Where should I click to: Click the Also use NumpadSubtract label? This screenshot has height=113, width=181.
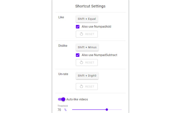99,55
